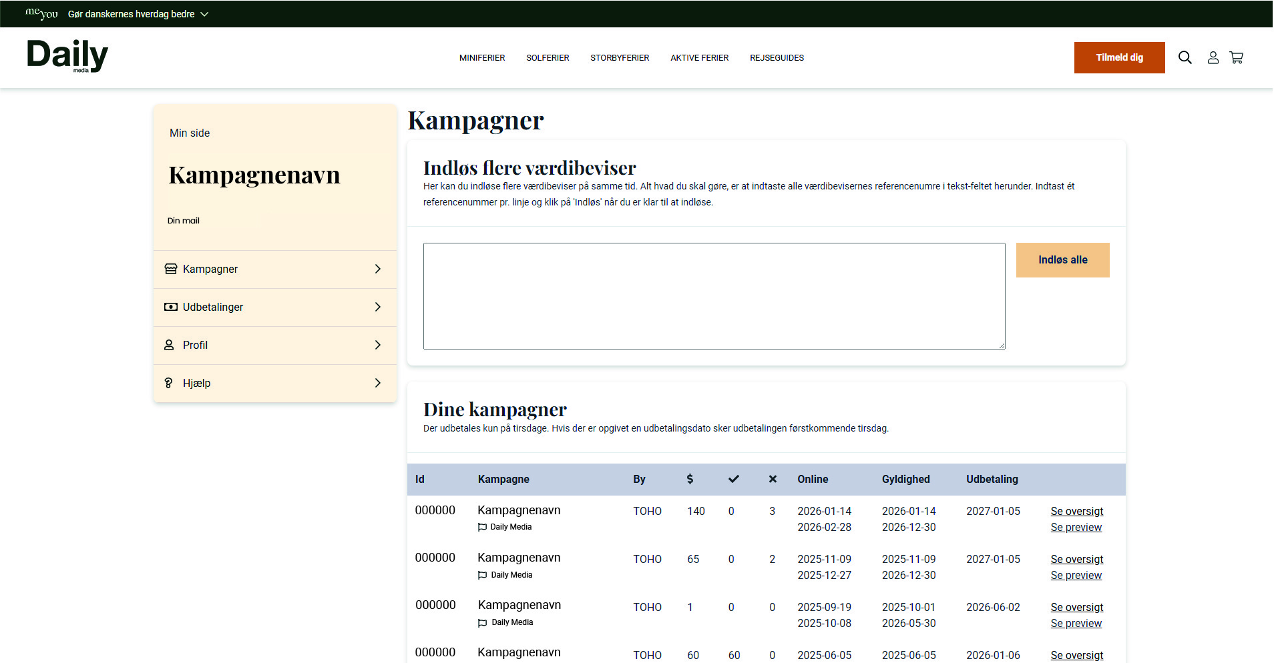Open 'Se oversigt' for first campaign row
Viewport: 1274px width, 663px height.
pyautogui.click(x=1076, y=511)
